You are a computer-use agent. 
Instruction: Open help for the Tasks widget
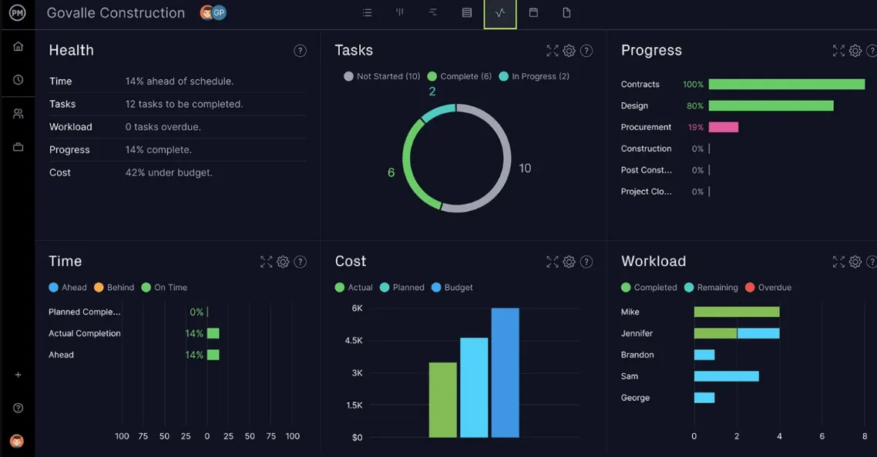point(586,51)
